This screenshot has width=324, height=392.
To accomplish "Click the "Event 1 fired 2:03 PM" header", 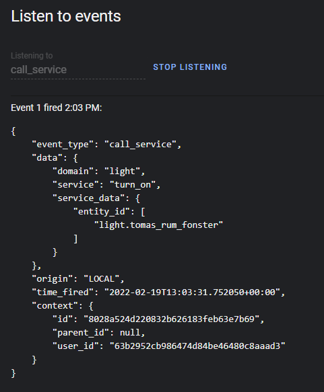I will tap(57, 108).
